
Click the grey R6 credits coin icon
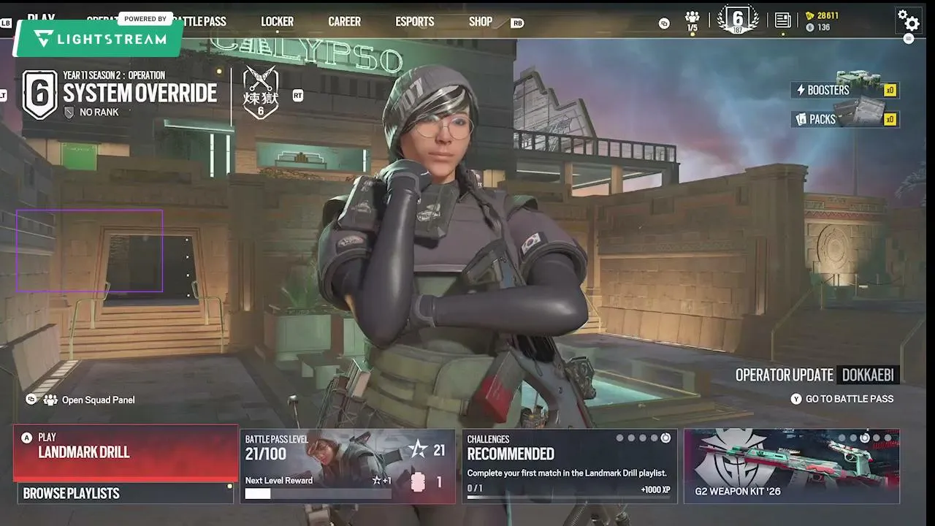click(809, 27)
